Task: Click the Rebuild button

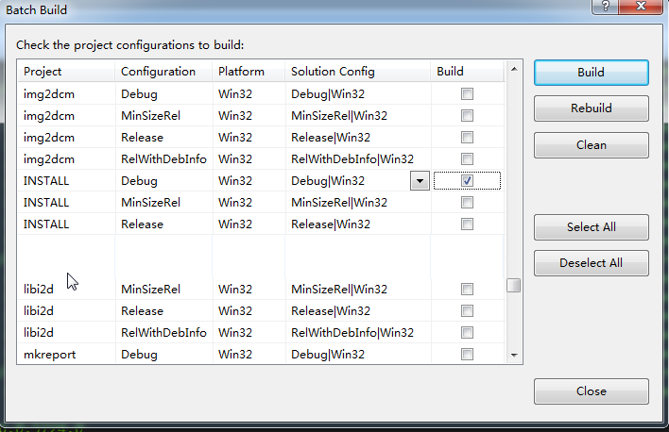Action: 591,108
